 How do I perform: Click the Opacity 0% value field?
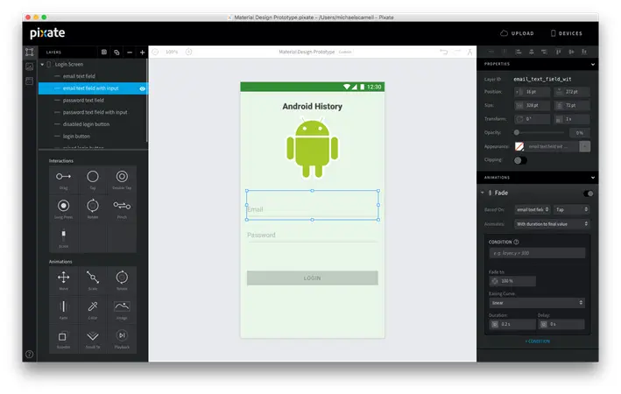(580, 133)
